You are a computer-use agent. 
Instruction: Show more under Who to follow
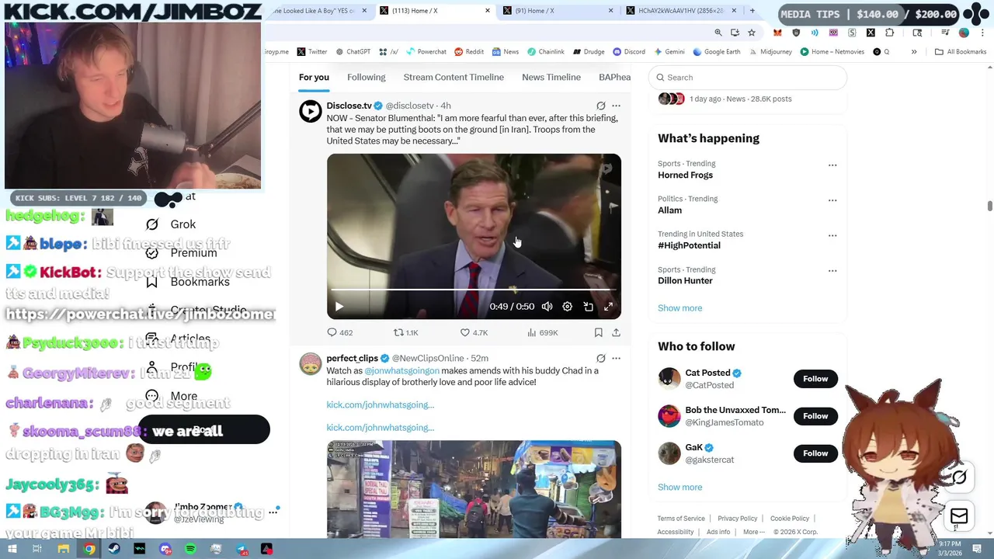pos(679,487)
